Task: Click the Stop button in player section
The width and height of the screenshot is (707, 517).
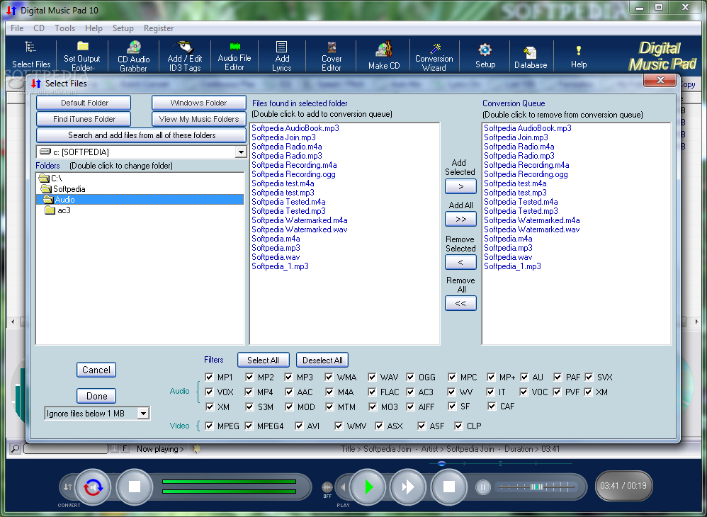Action: pyautogui.click(x=448, y=487)
